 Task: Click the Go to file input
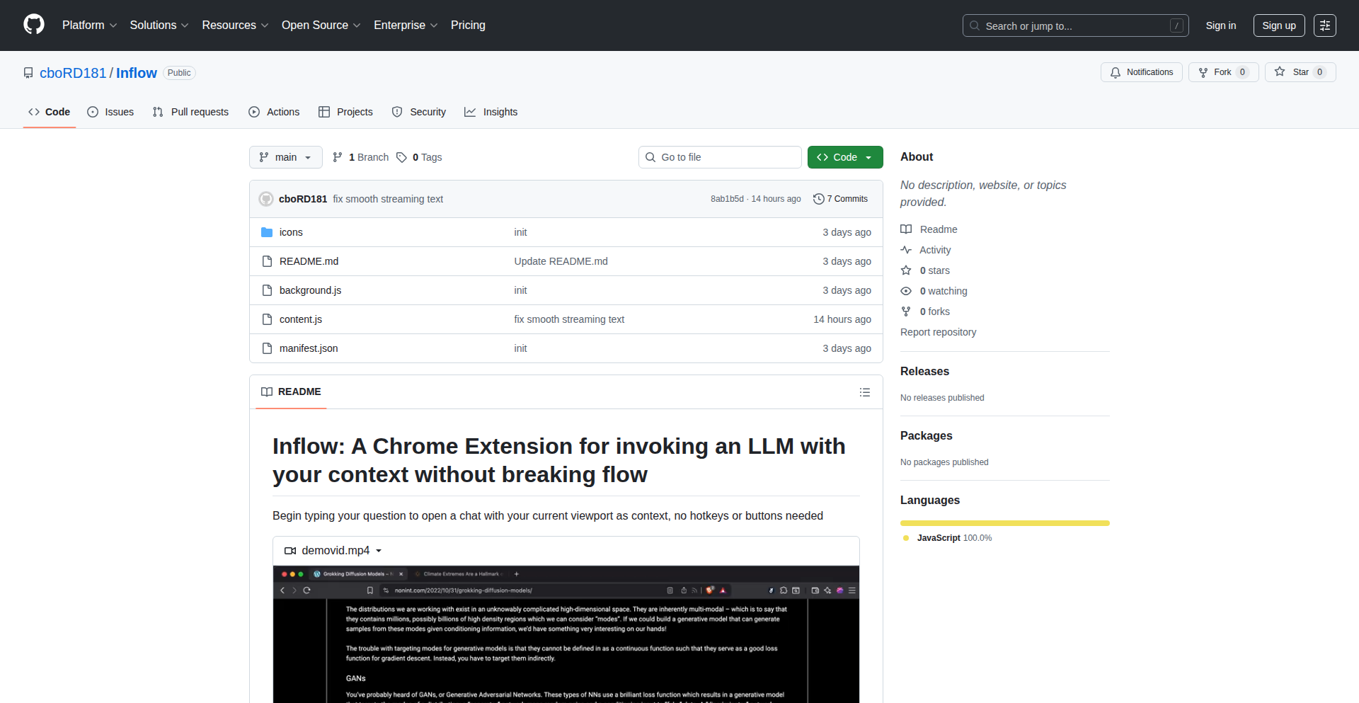point(720,157)
